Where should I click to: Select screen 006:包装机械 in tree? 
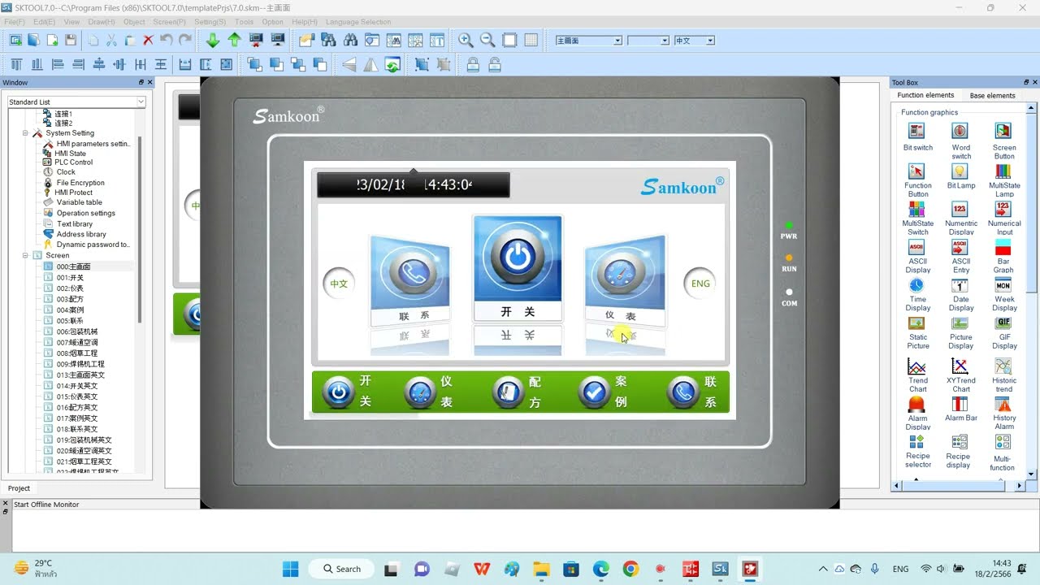[76, 331]
